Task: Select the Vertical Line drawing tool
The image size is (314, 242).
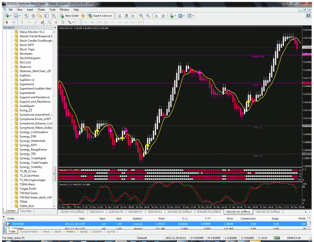Action: (22, 22)
